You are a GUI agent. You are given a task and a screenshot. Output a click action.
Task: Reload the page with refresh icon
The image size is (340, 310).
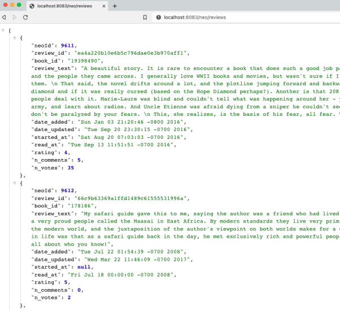[25, 18]
